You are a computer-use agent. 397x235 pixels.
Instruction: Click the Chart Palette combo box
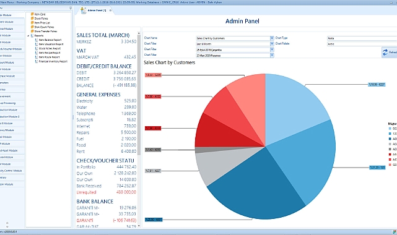pyautogui.click(x=362, y=44)
